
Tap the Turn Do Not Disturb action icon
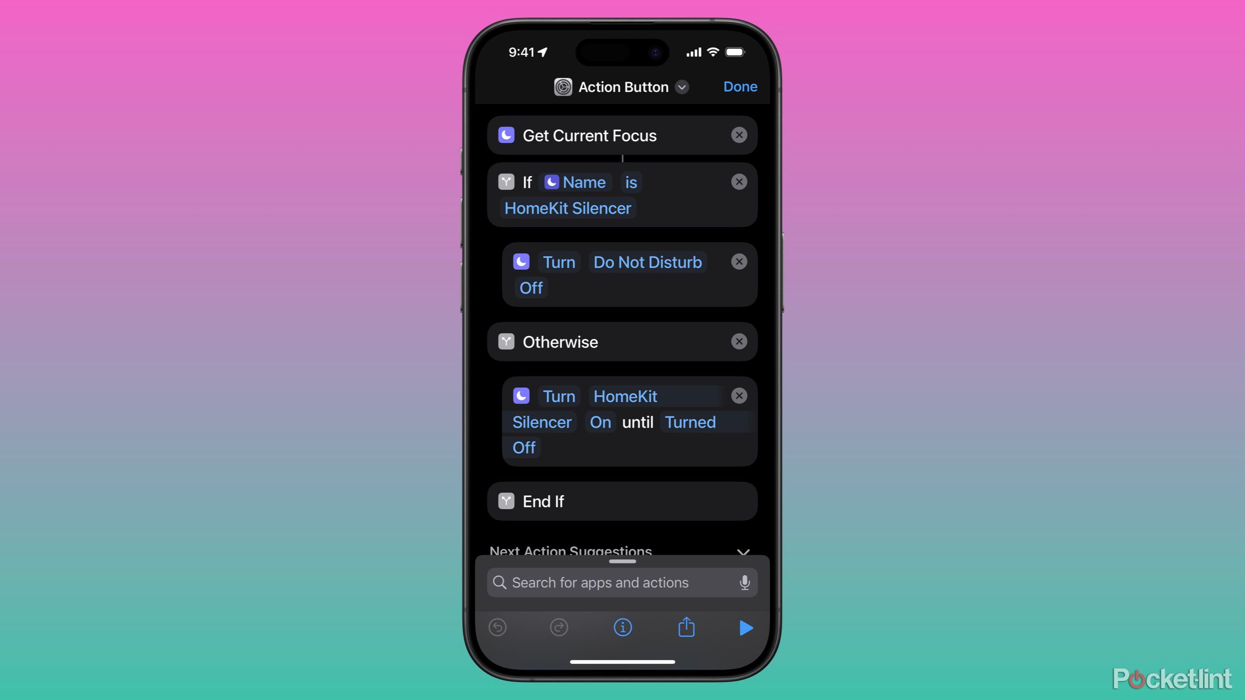523,262
